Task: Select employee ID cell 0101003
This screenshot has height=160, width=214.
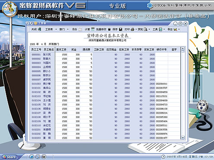Action: (36, 84)
